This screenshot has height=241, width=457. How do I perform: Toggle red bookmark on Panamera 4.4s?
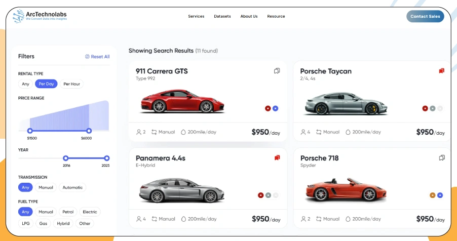(277, 158)
